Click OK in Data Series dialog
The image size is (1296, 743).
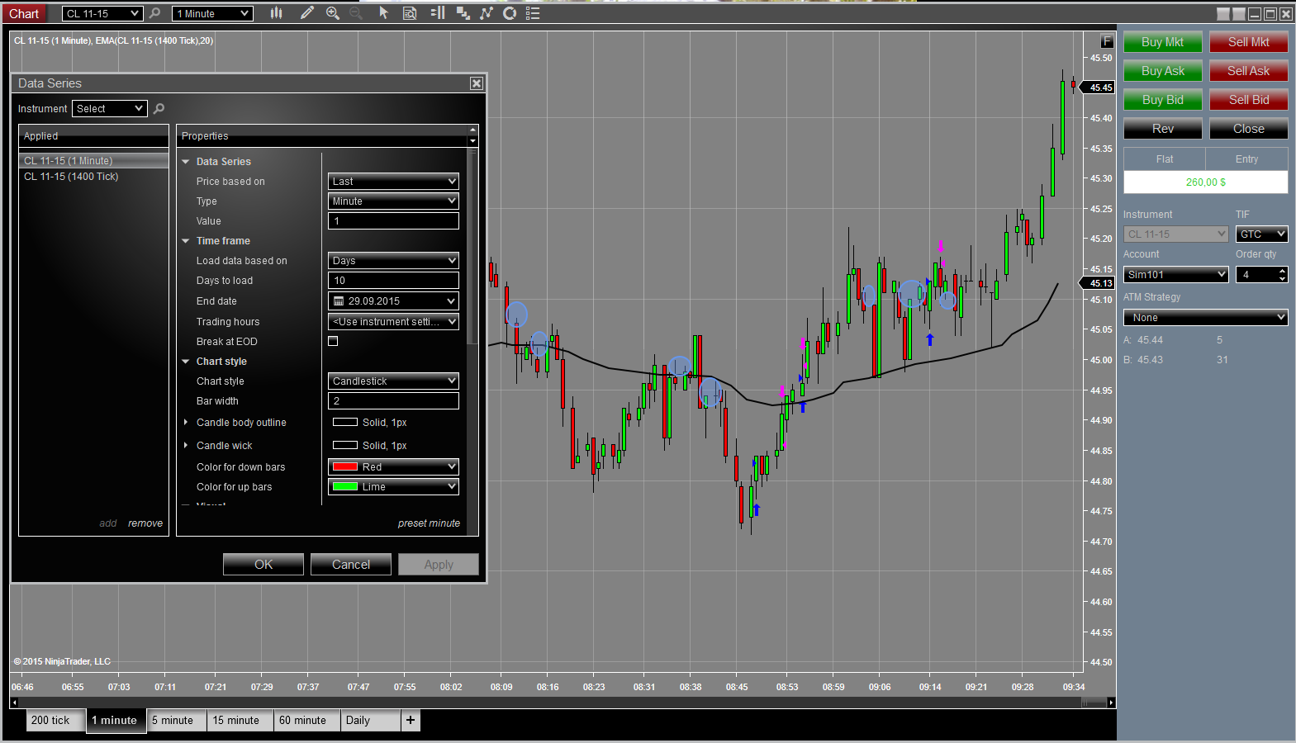coord(263,565)
